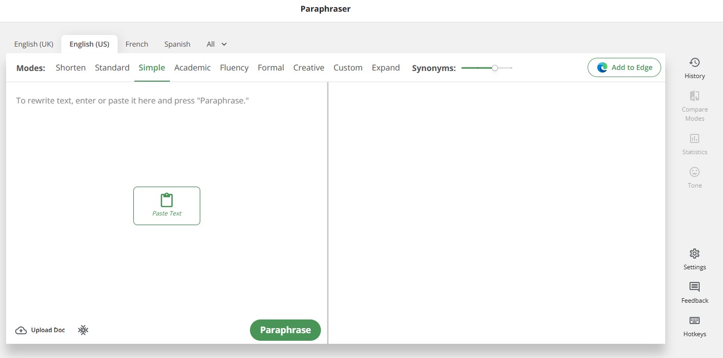Open the Statistics chart icon
This screenshot has height=358, width=723.
(x=695, y=138)
